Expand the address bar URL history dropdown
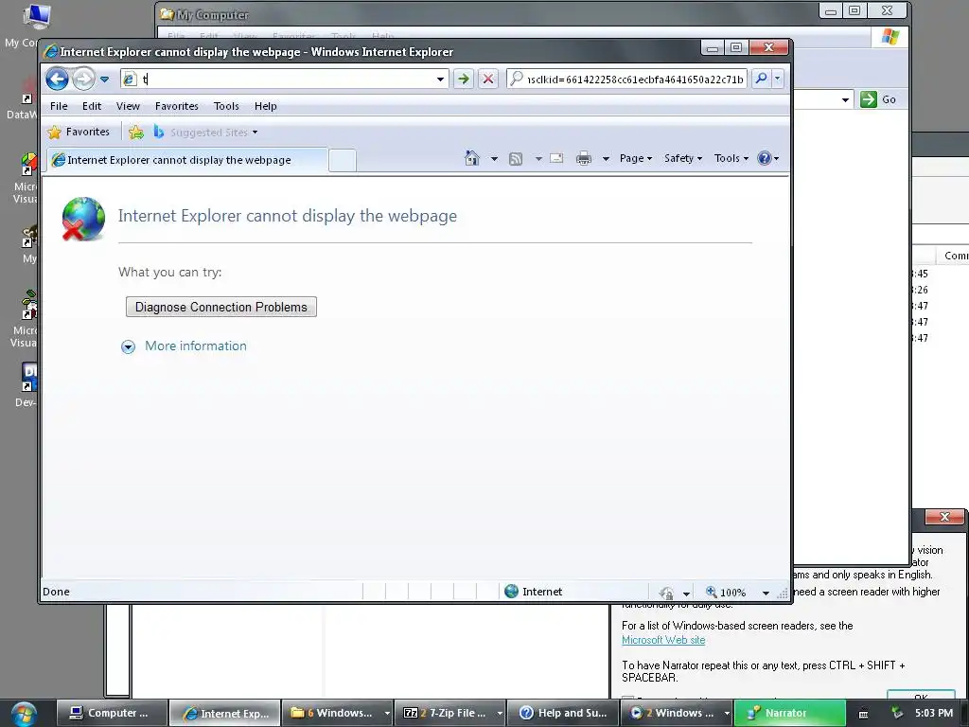Viewport: 969px width, 727px height. coord(441,80)
